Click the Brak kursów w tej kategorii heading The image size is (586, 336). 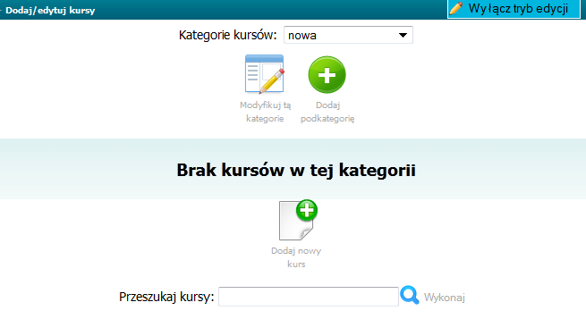pos(296,171)
